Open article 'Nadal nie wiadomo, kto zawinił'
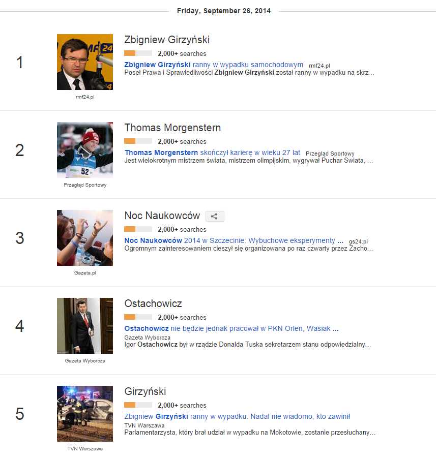436x459 pixels. click(237, 417)
